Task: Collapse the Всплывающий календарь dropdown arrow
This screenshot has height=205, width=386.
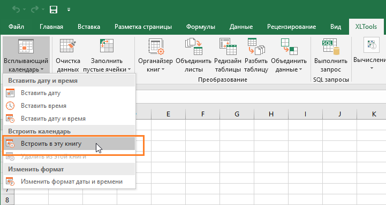Action: [x=42, y=69]
